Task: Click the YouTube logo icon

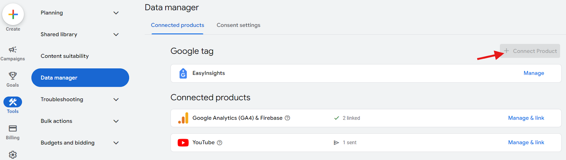Action: click(183, 143)
